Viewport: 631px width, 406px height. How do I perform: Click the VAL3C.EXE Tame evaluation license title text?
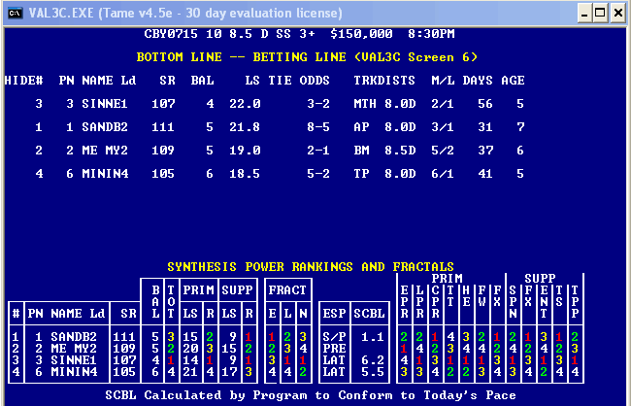click(185, 14)
